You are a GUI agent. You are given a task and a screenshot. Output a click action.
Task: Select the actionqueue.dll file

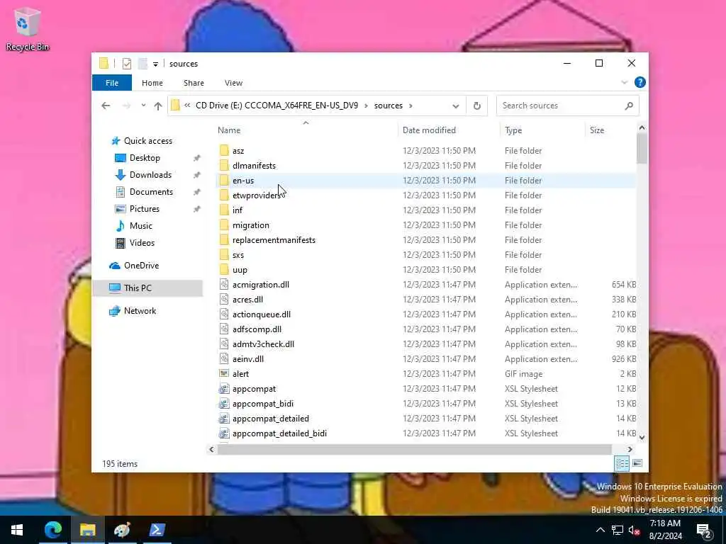262,314
